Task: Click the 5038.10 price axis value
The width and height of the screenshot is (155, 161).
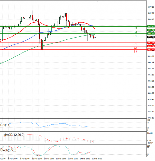Action: (x=151, y=19)
